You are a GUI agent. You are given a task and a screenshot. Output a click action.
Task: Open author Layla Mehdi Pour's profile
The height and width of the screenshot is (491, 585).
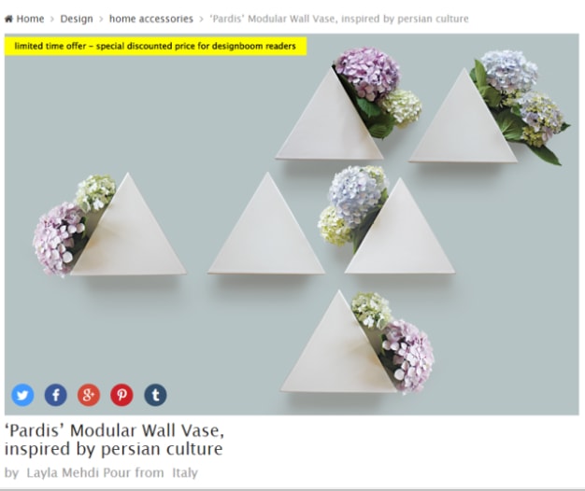[x=95, y=472]
